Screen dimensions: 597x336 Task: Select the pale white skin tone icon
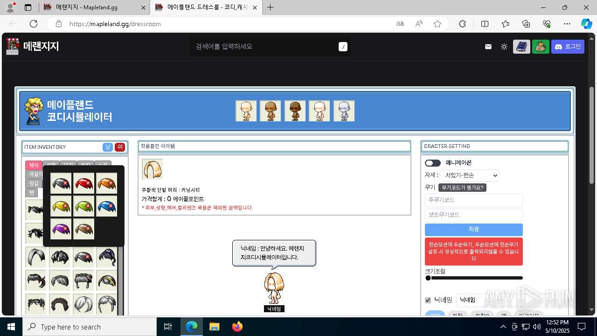319,111
